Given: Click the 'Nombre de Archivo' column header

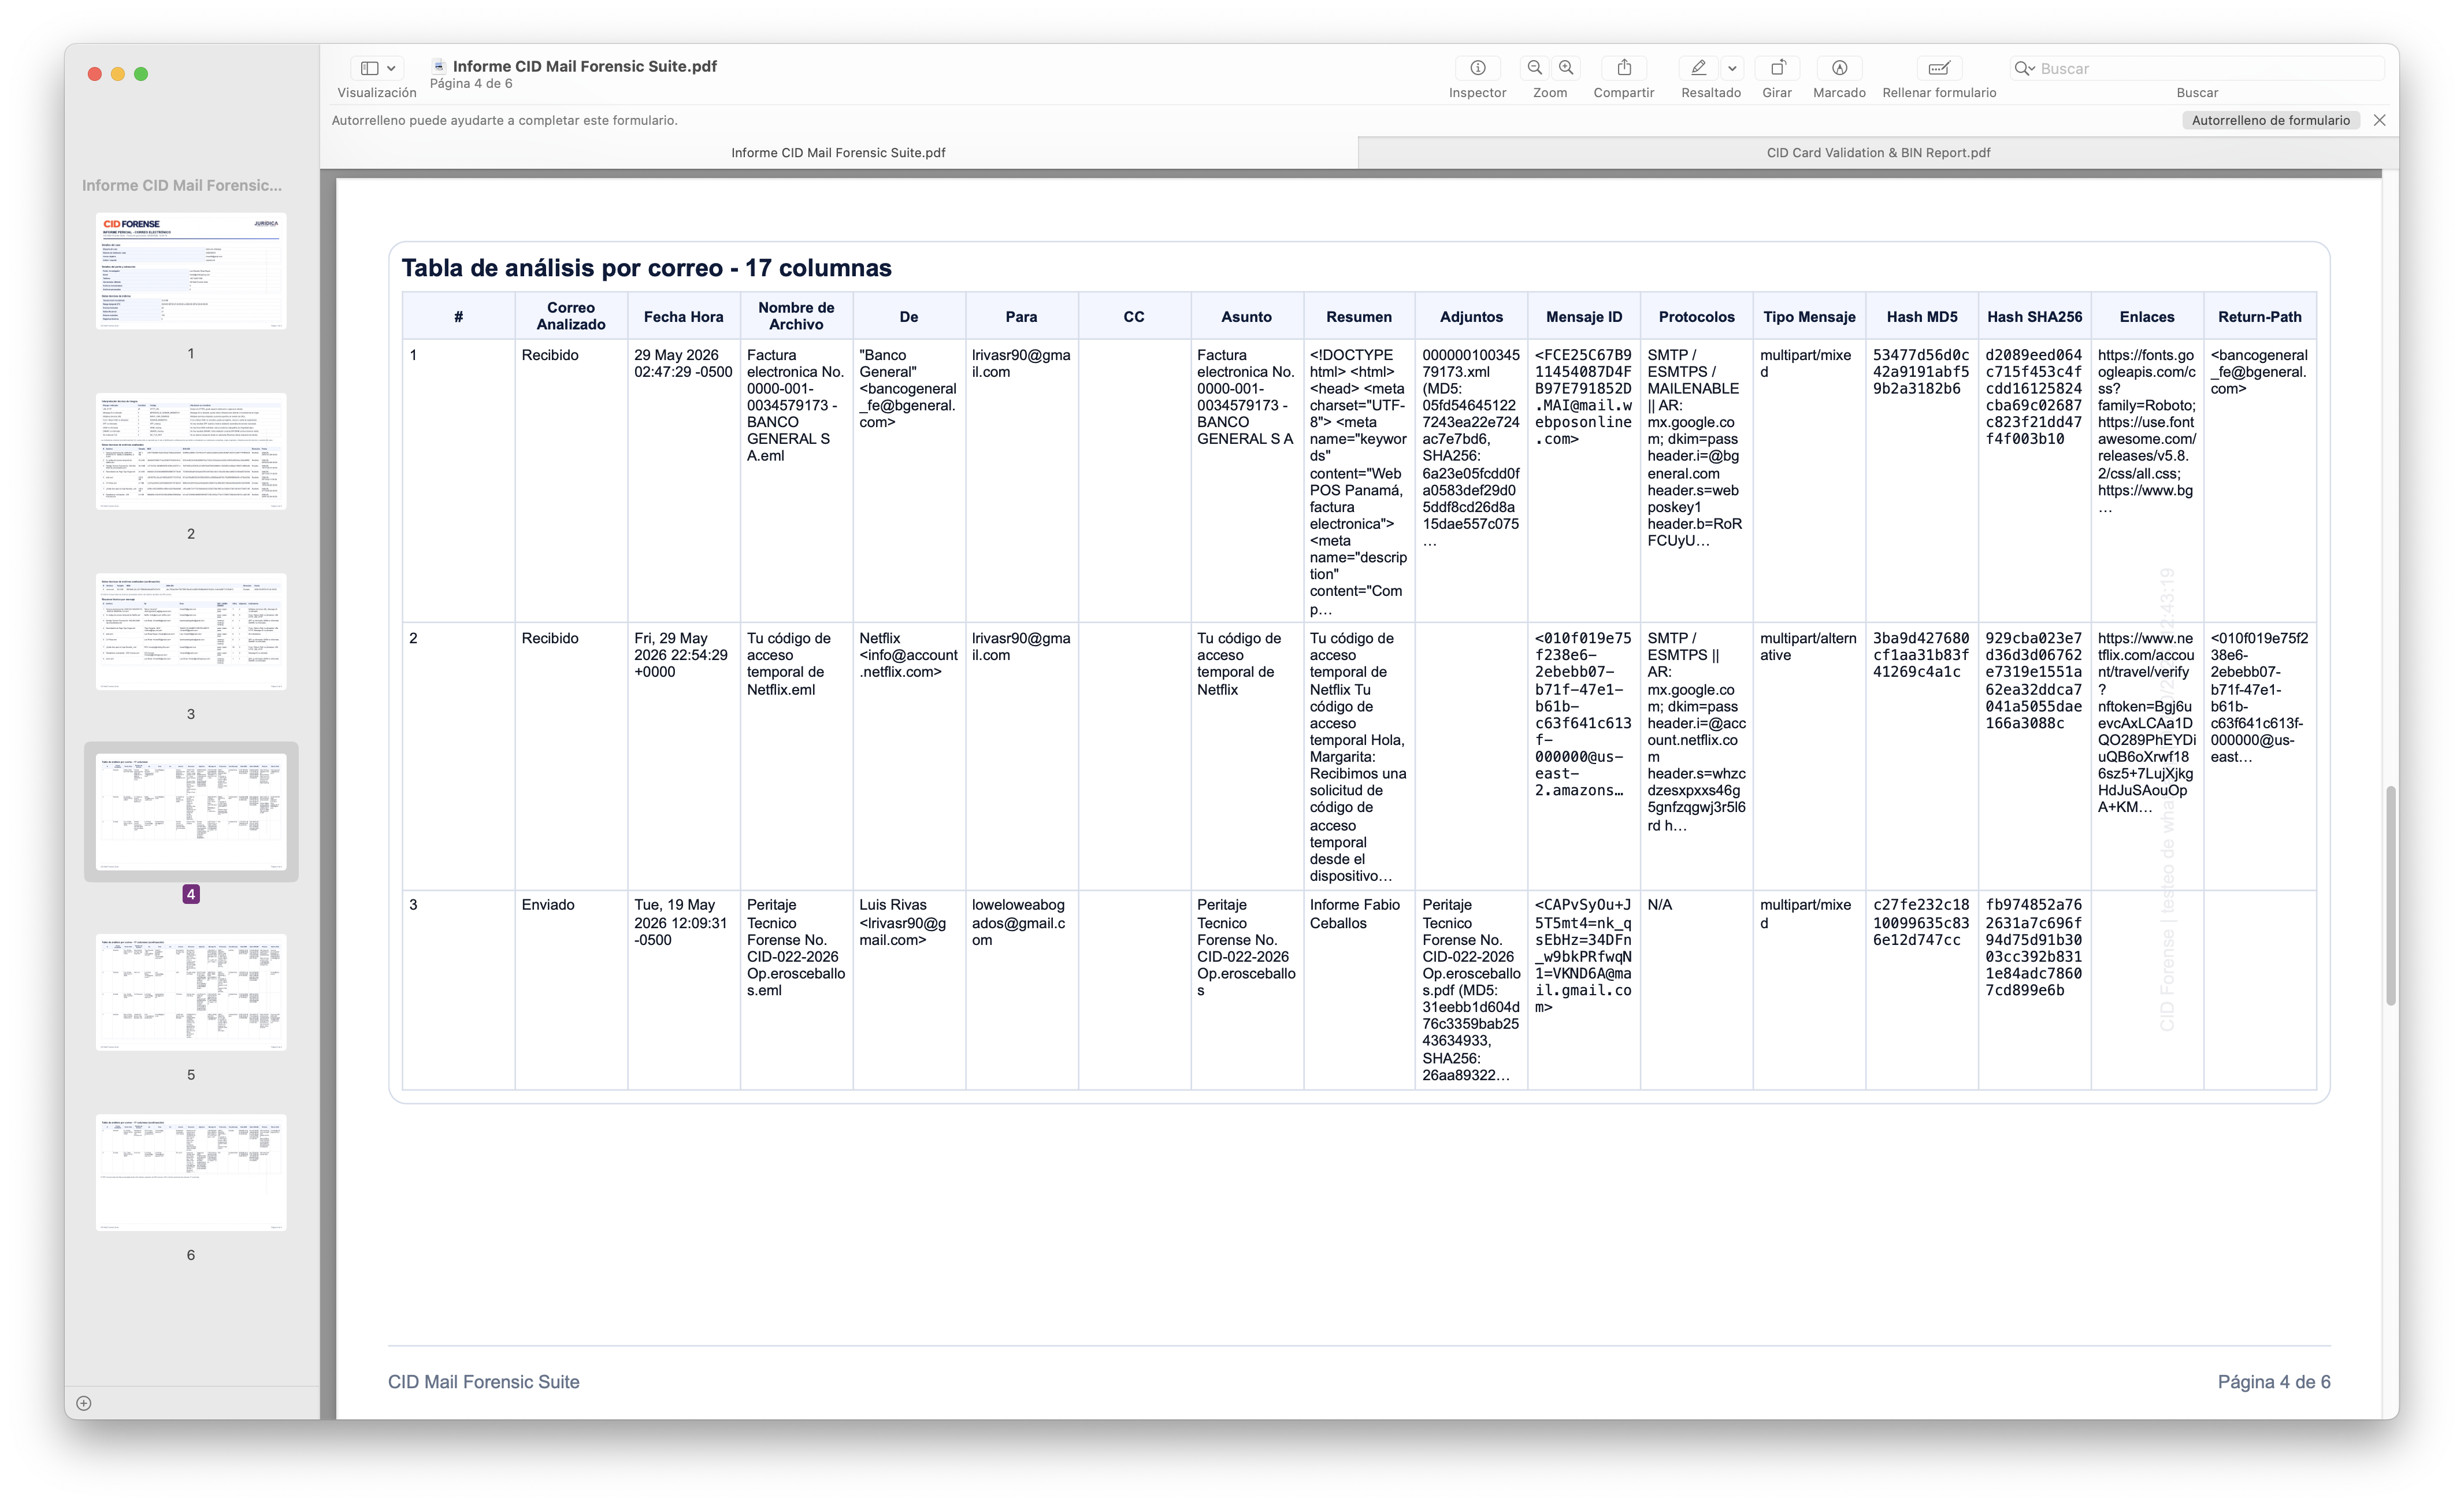Looking at the screenshot, I should point(796,316).
